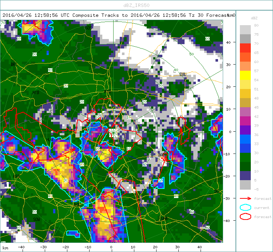Click the 'dBZ' legend heading
This screenshot has height=252, width=273.
click(x=254, y=18)
